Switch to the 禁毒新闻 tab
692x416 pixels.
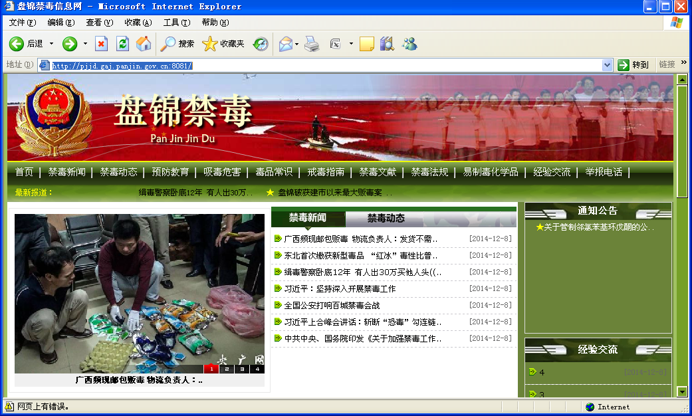[308, 218]
